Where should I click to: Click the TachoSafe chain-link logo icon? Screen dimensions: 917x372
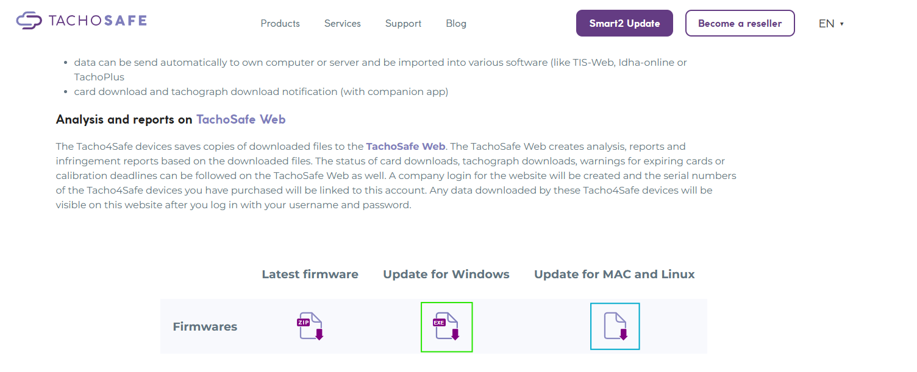pos(29,21)
